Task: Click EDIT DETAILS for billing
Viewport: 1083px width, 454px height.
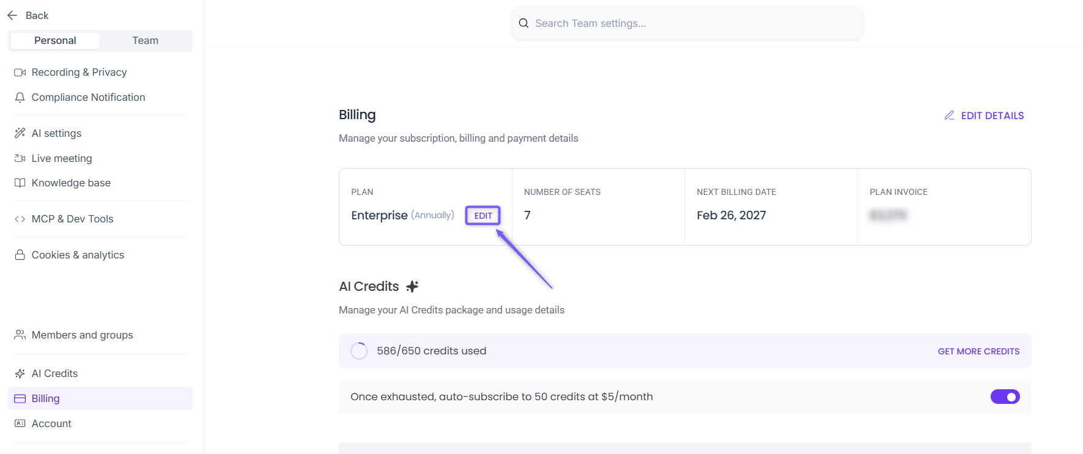Action: pos(992,115)
